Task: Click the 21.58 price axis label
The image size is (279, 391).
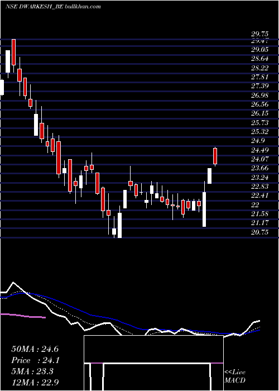Action: point(260,214)
